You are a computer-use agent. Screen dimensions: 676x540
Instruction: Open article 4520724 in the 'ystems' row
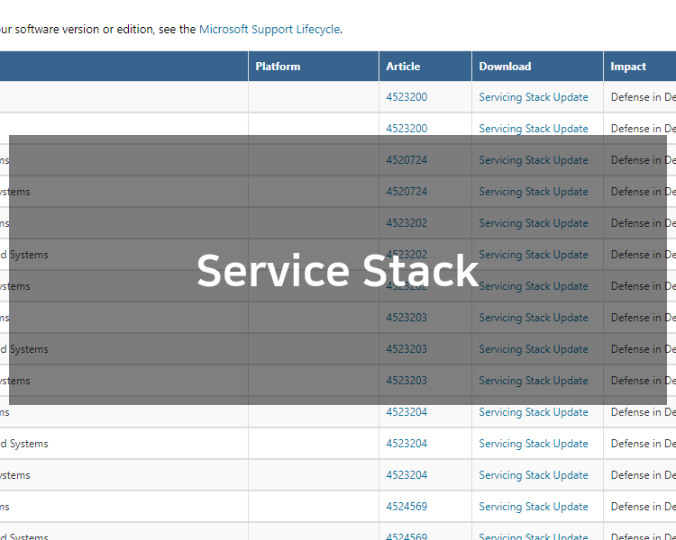[407, 191]
